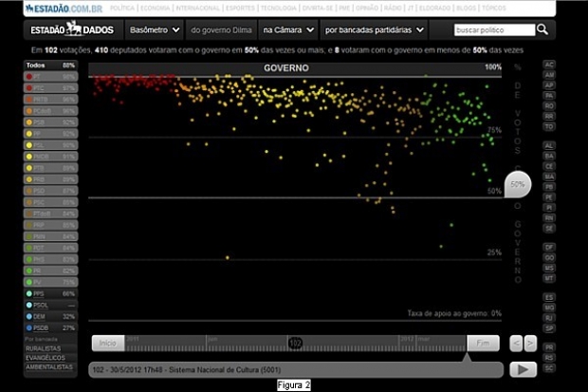Select the DF state badge

coord(550,246)
